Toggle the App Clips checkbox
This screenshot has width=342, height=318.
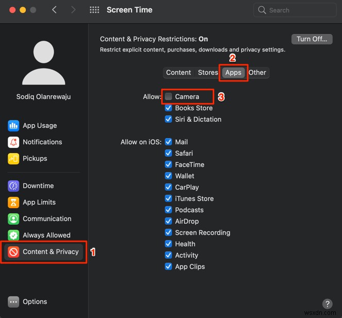pyautogui.click(x=168, y=266)
